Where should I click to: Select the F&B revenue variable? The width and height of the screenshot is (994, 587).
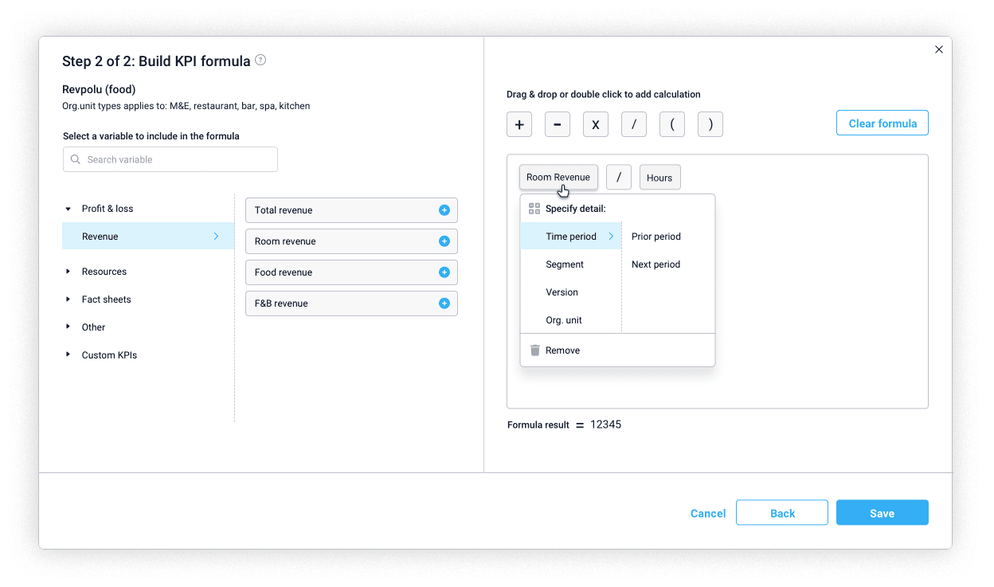351,303
